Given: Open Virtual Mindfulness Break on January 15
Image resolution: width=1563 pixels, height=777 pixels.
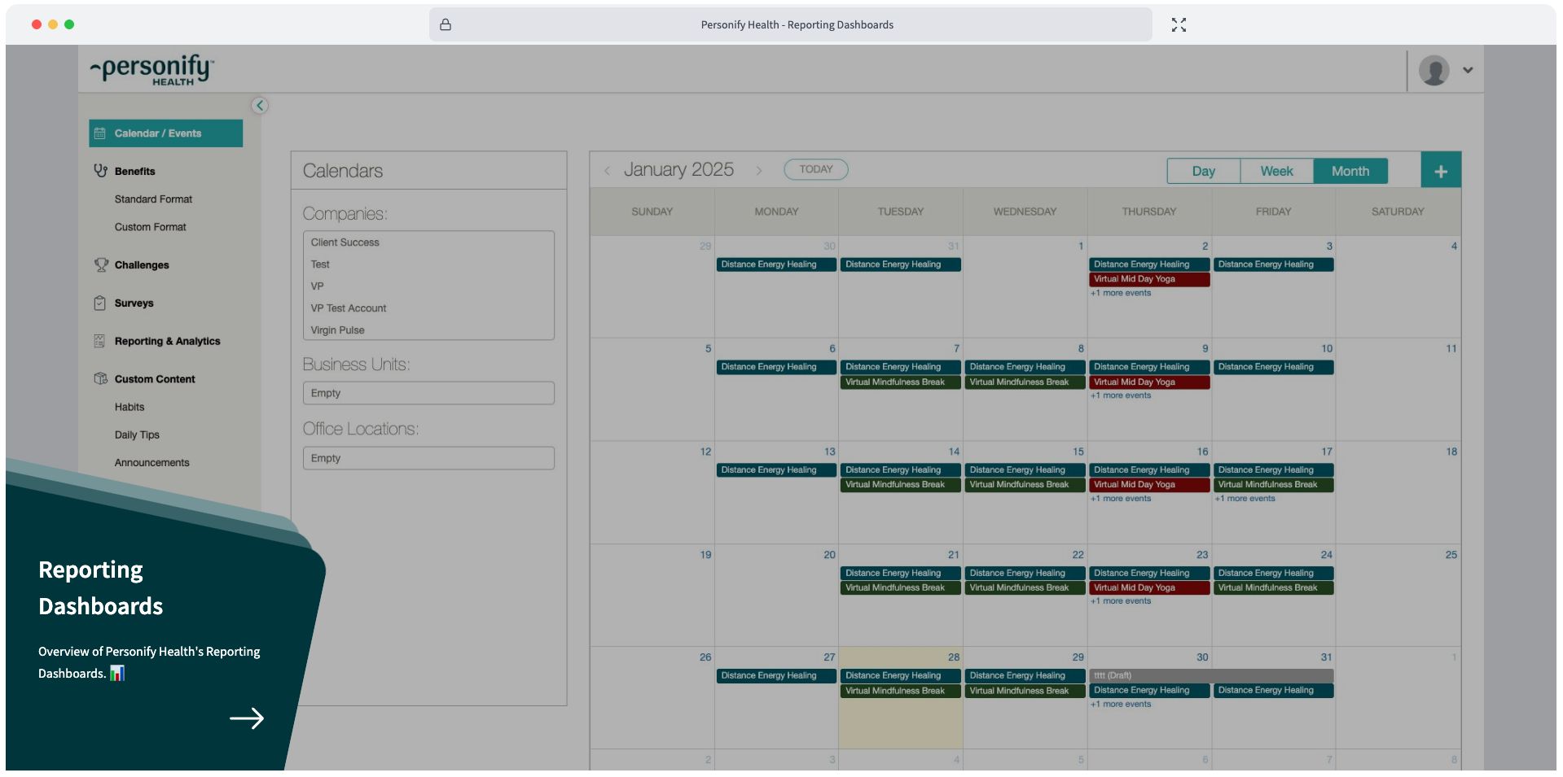Looking at the screenshot, I should 1025,485.
